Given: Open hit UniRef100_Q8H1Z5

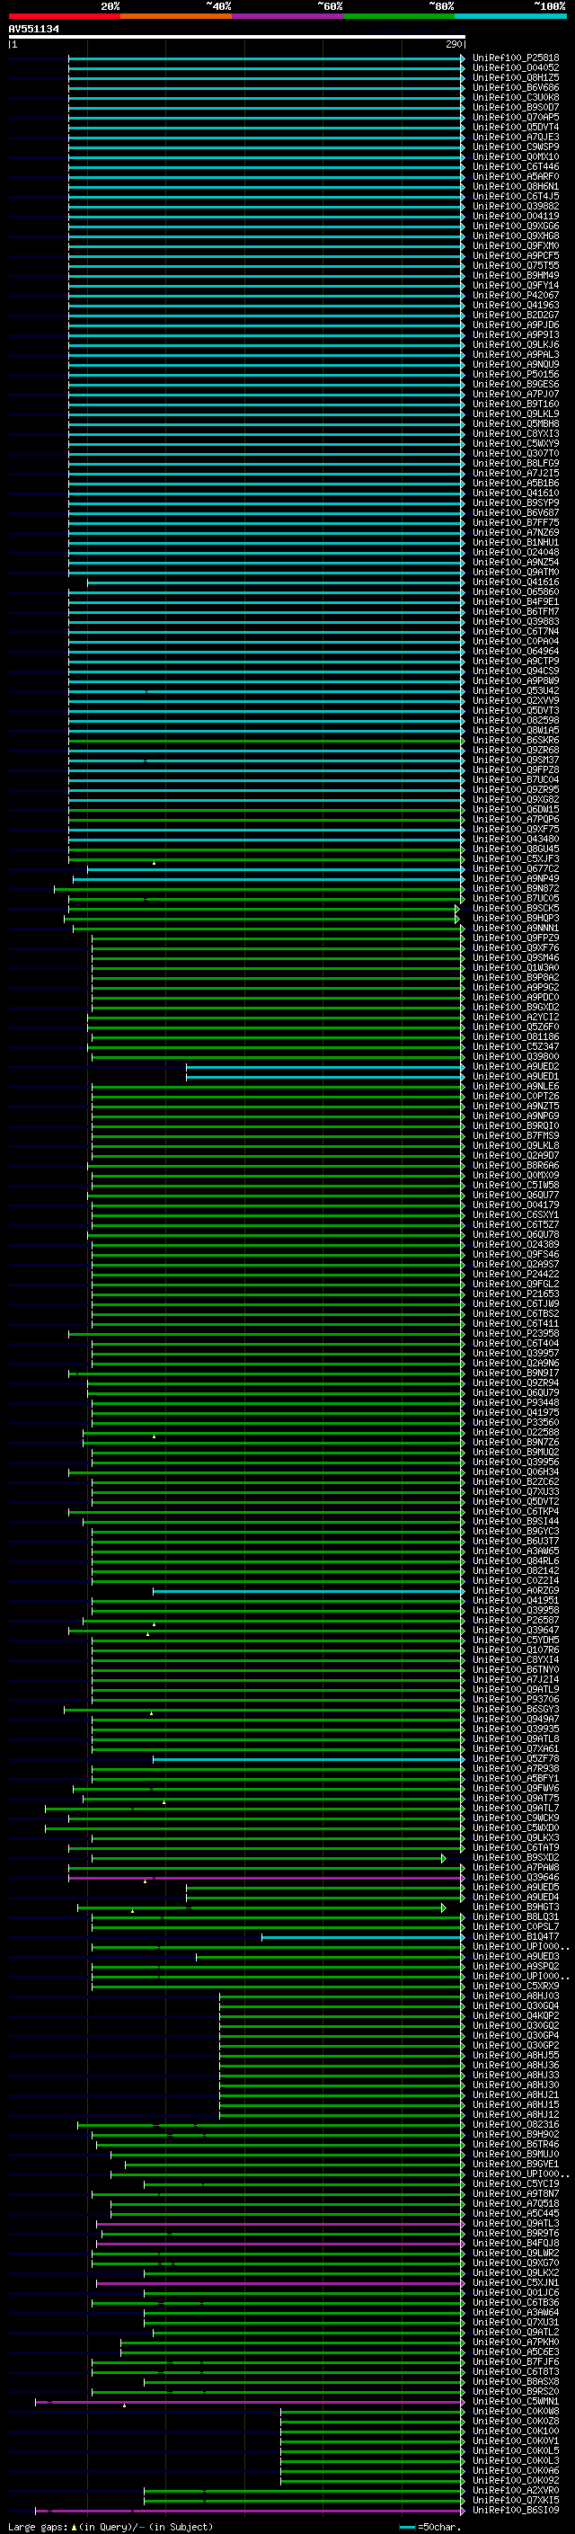Looking at the screenshot, I should click(x=516, y=77).
